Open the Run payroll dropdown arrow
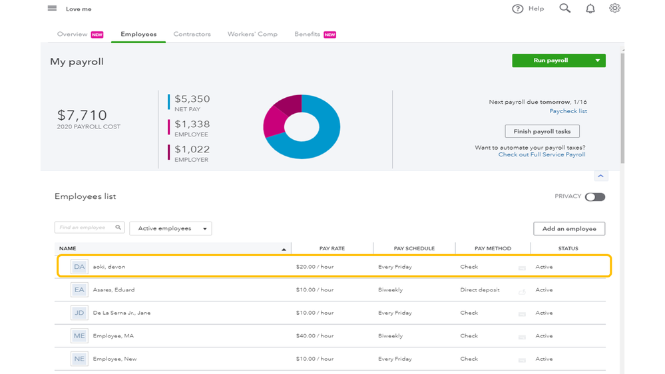 (597, 61)
